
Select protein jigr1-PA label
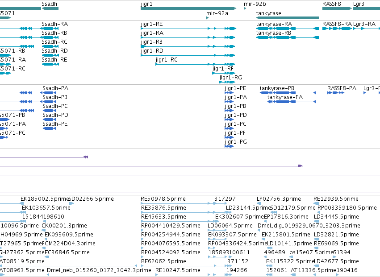236,97
